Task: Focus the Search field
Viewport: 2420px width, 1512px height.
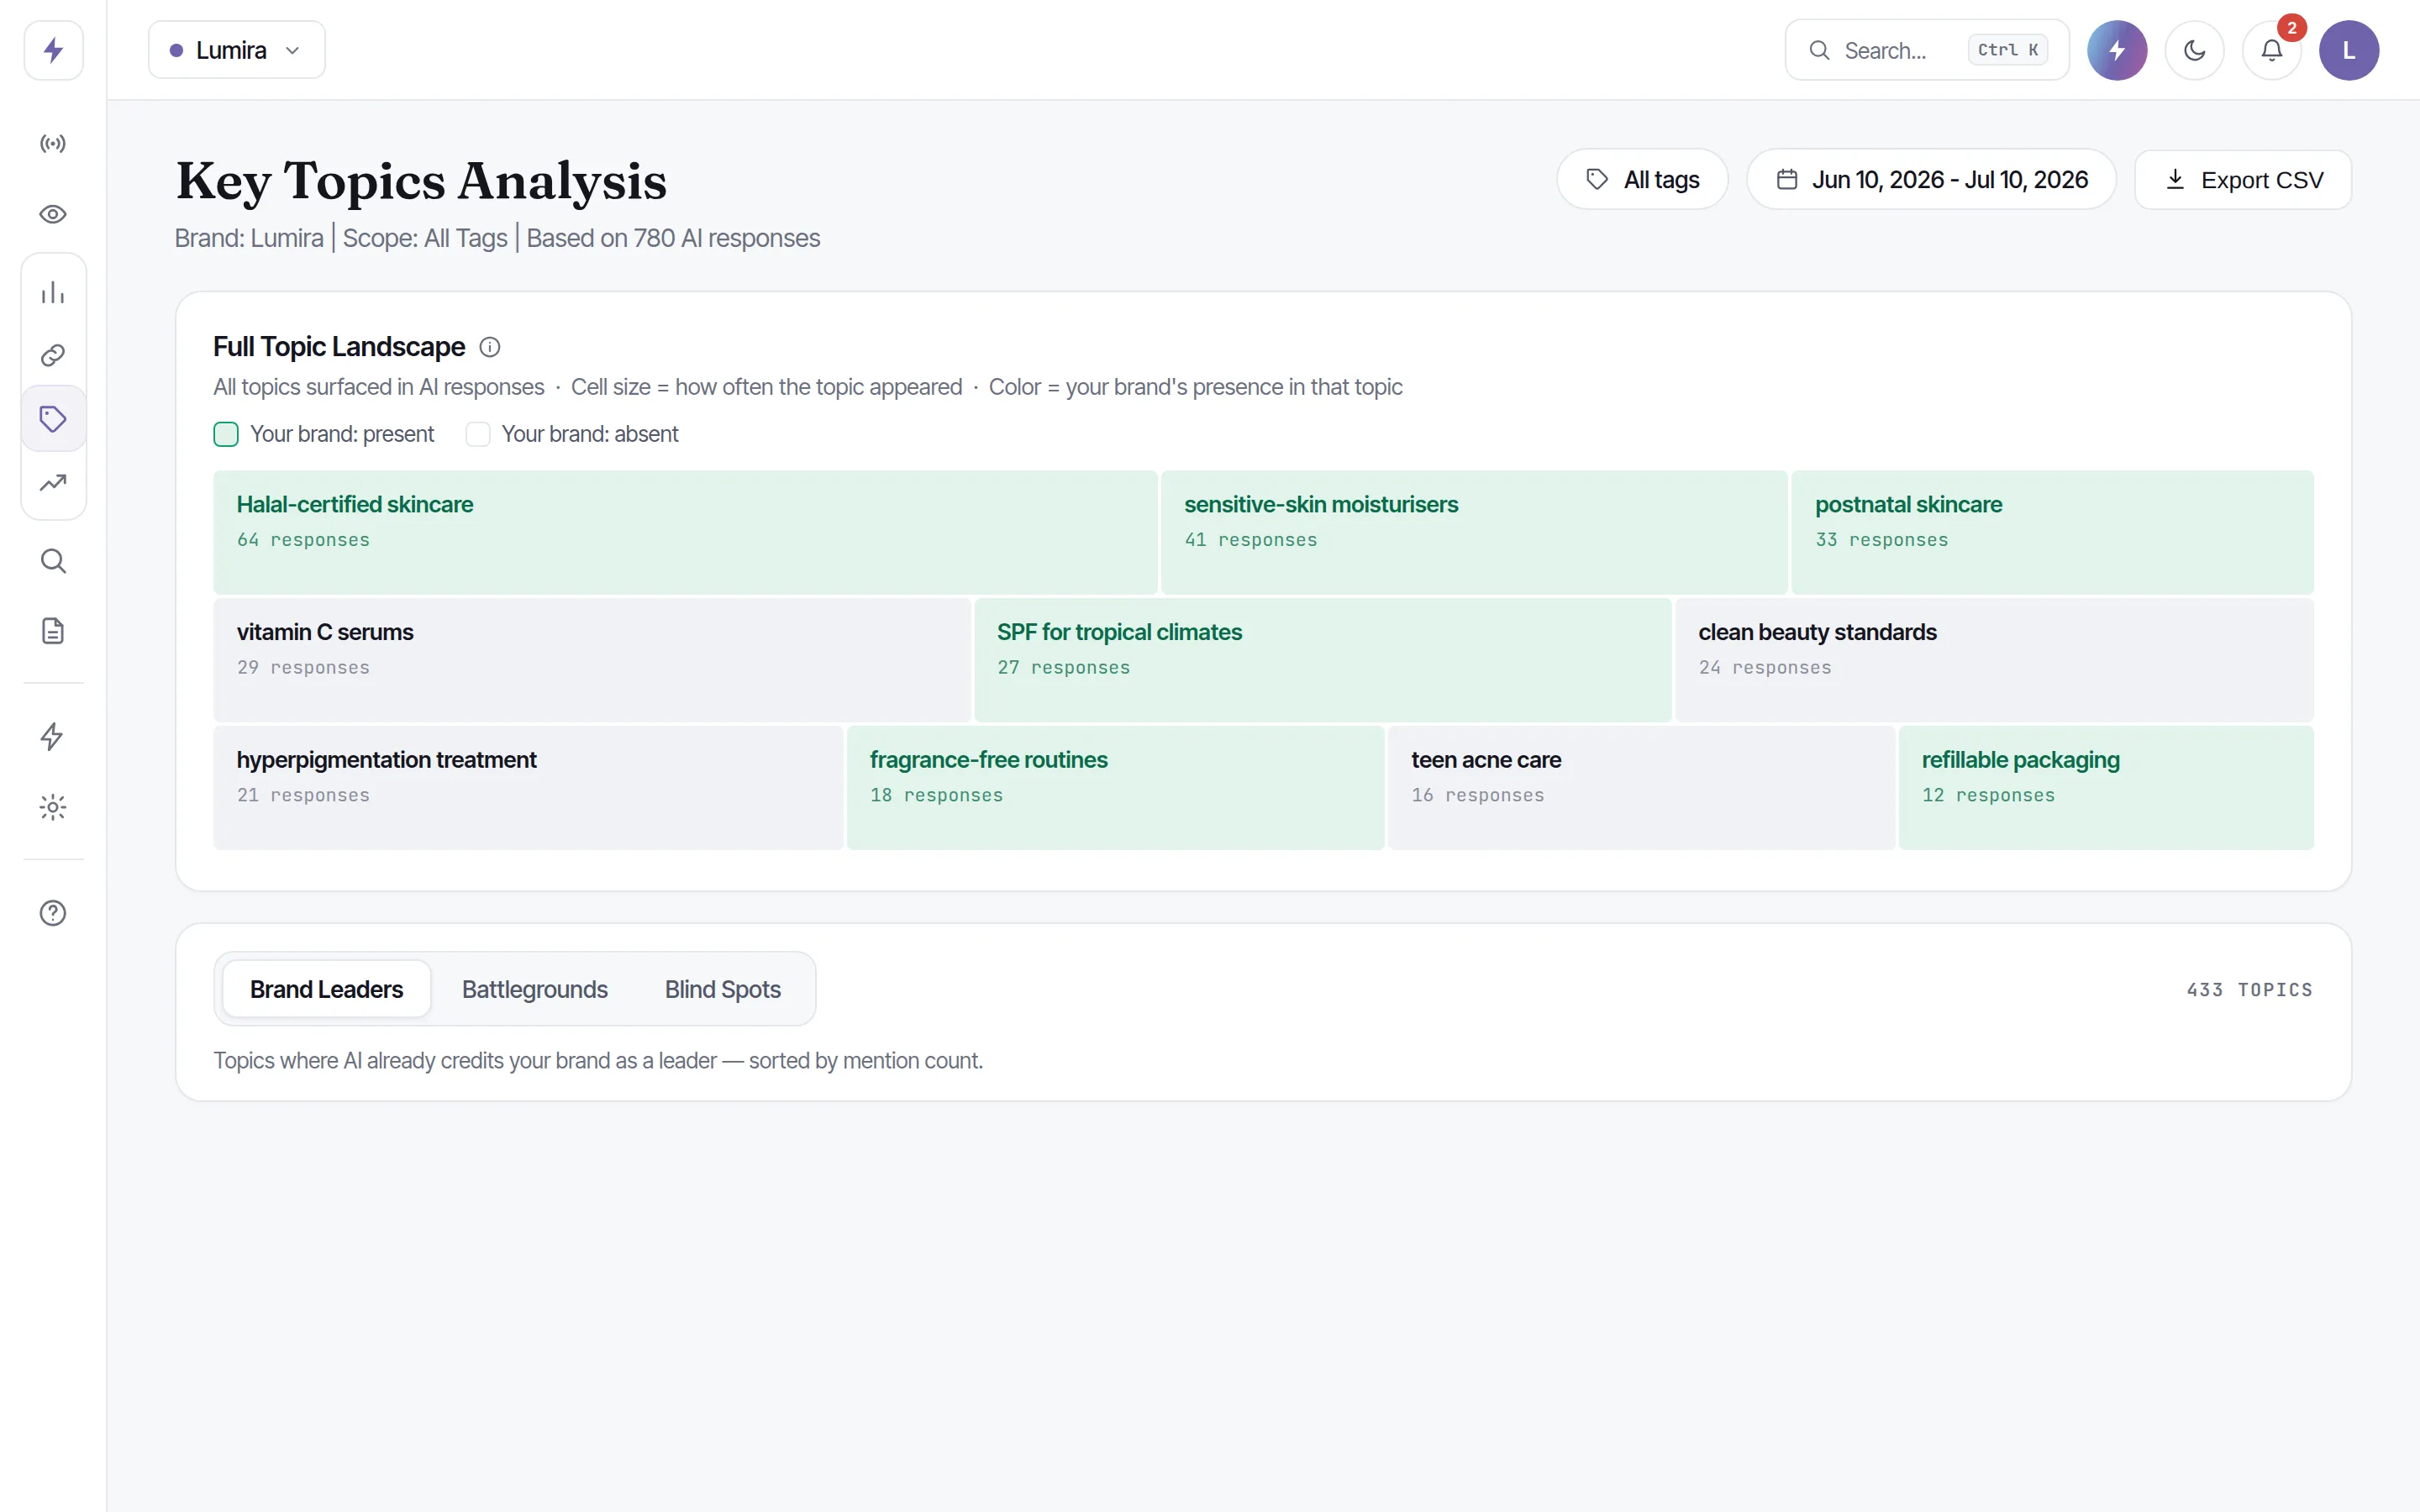Action: click(1927, 50)
